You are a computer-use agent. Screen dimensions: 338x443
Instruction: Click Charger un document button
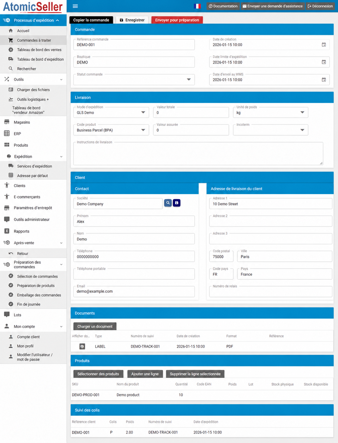(95, 326)
